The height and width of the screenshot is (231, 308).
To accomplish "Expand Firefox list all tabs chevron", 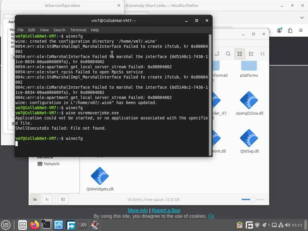I will click(302, 18).
